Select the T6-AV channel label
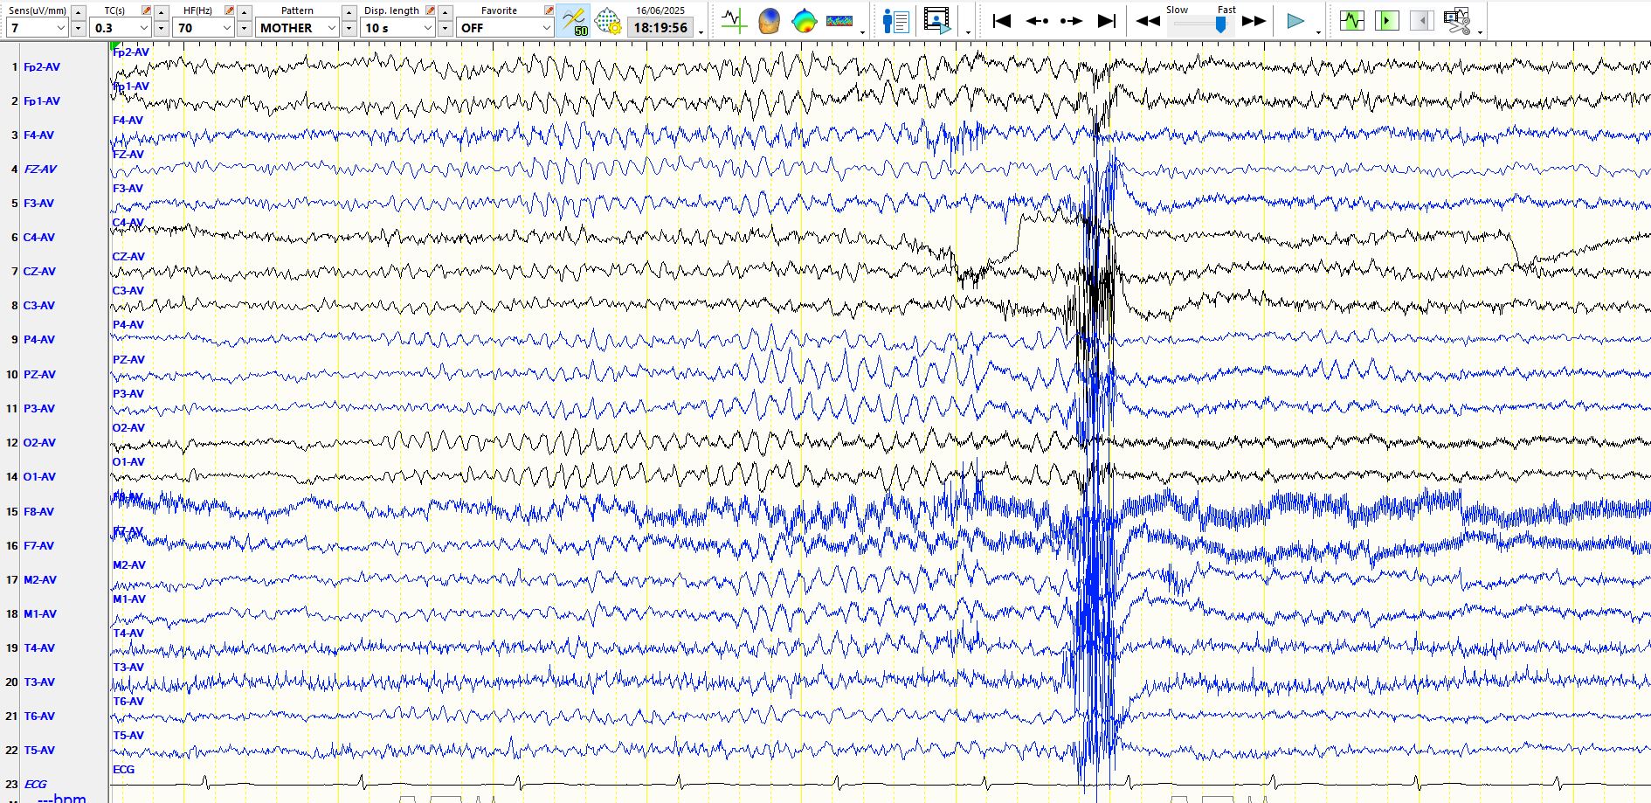The image size is (1651, 803). point(39,716)
